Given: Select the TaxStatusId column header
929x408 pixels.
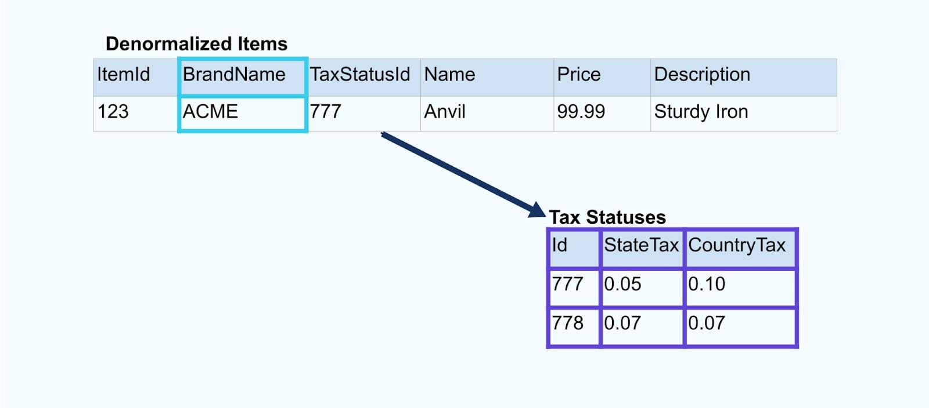Looking at the screenshot, I should point(364,77).
